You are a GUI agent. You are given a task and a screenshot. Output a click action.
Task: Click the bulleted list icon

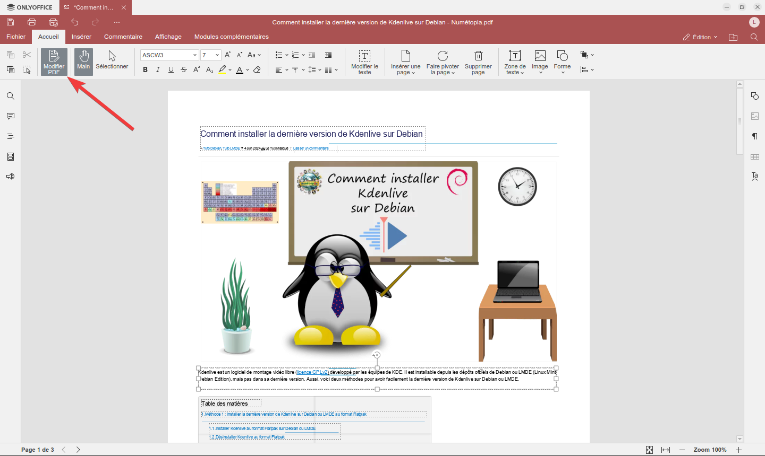[279, 55]
